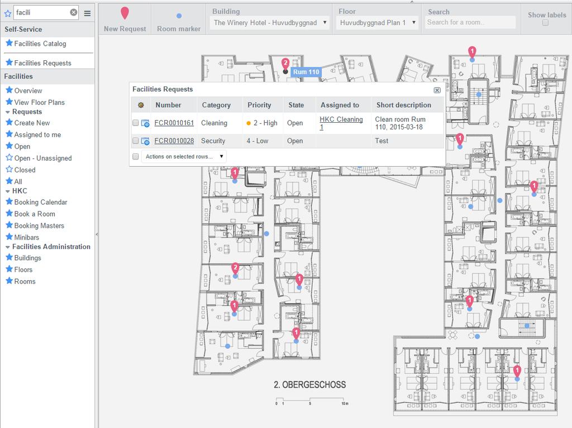Open the list personalization gear icon
Viewport: 572px width, 428px height.
141,105
